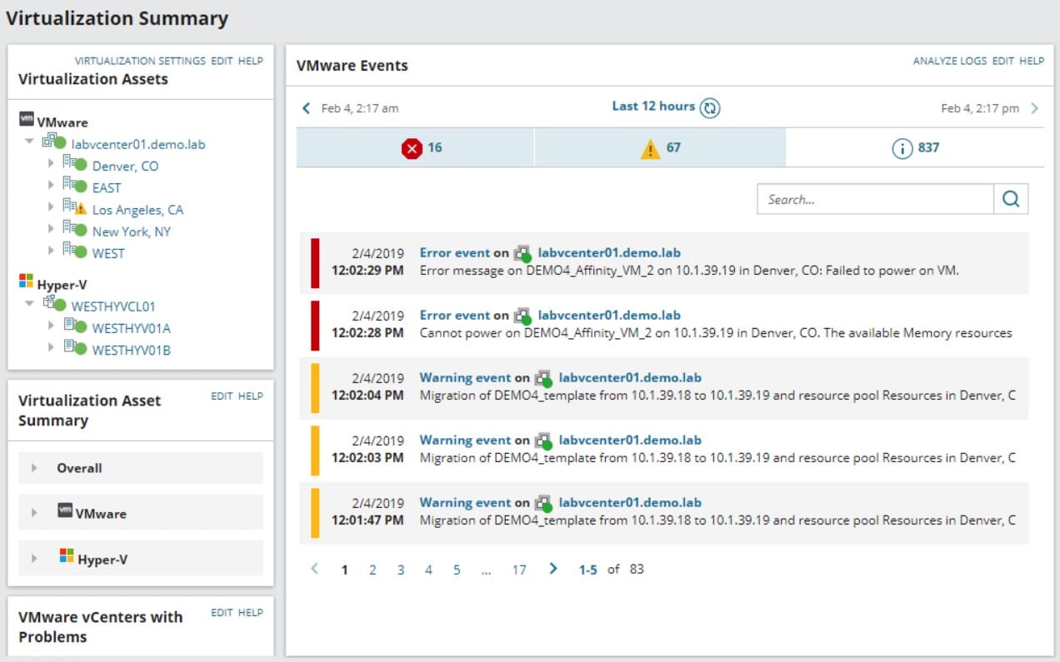
Task: Click the Hyper-V Windows logo in assets tree
Action: (x=27, y=281)
